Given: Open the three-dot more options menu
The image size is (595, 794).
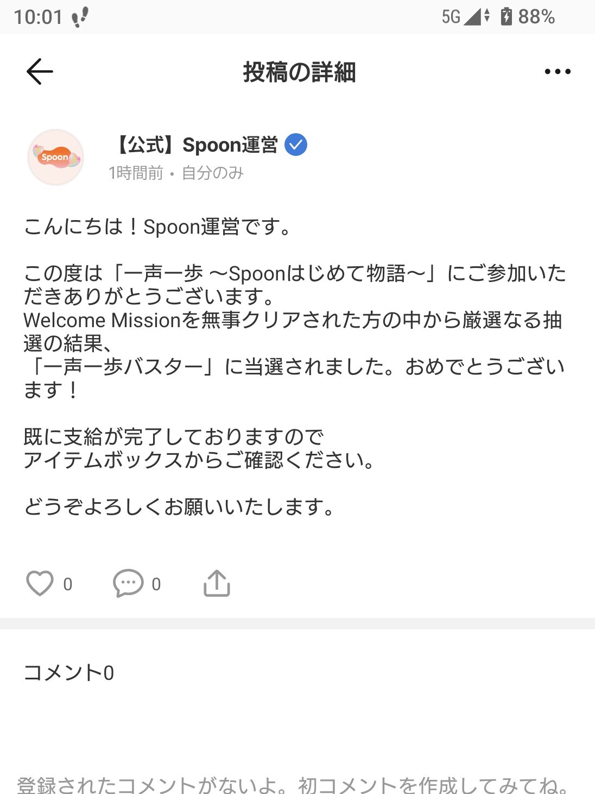Looking at the screenshot, I should (558, 72).
